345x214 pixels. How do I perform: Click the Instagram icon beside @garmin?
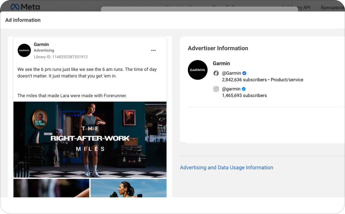tap(216, 89)
